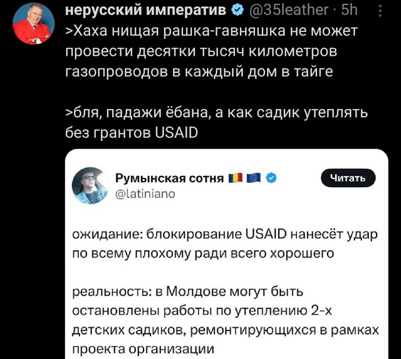Open the @35leather handle link
The width and height of the screenshot is (401, 359).
289,10
